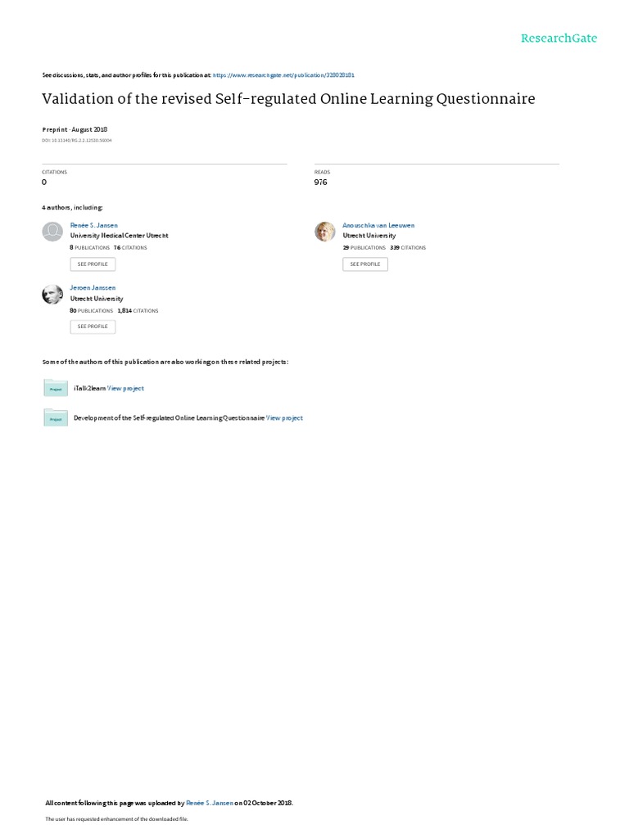Click Anouschka van Leeuwen's profile photo
629x838 pixels.
point(324,232)
